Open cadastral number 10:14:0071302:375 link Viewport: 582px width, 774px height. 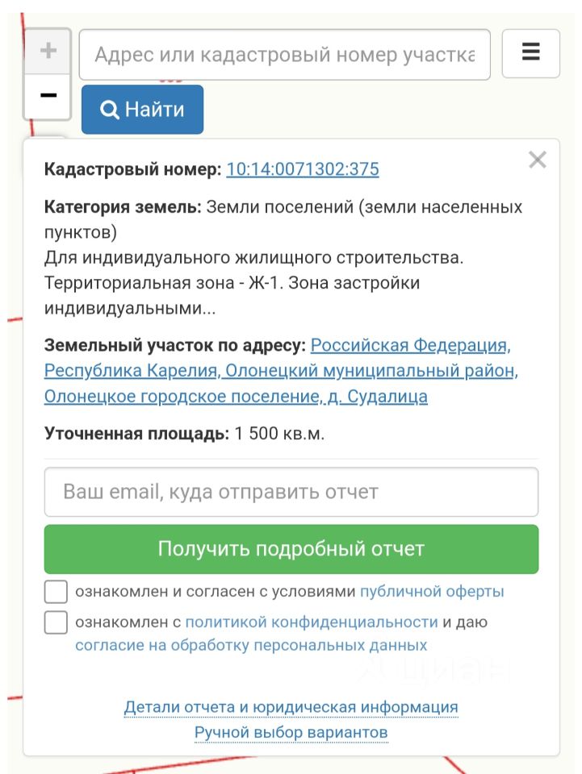[x=303, y=169]
